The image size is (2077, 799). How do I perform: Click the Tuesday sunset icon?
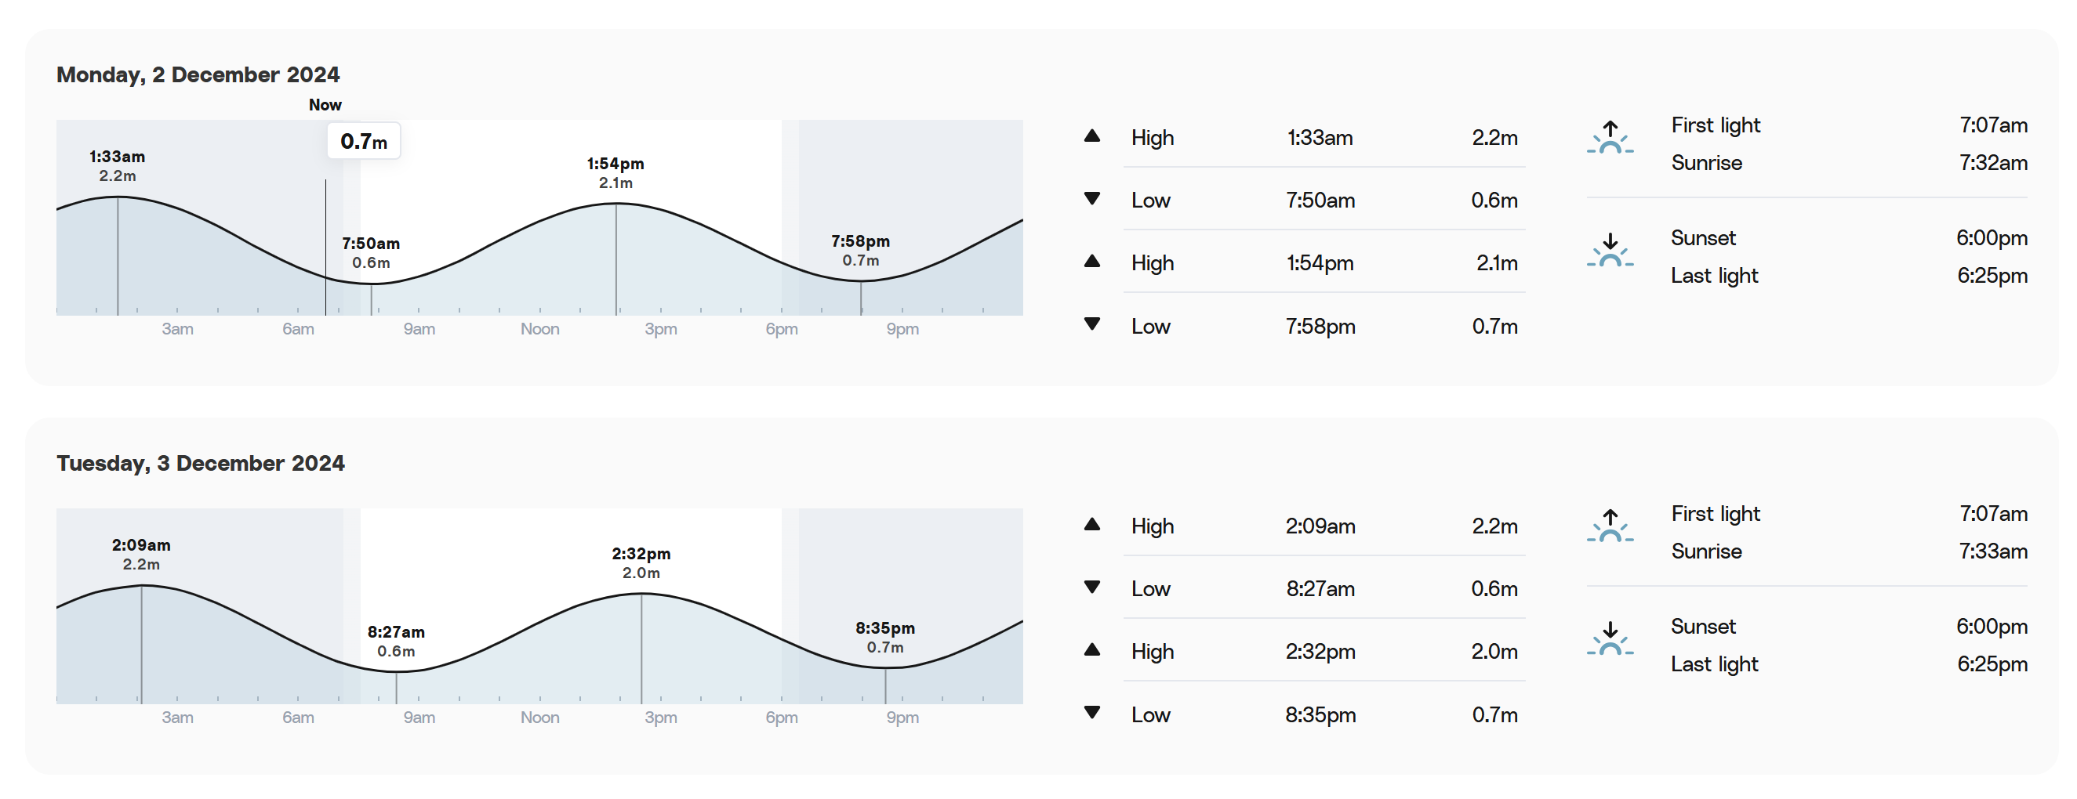click(x=1610, y=638)
